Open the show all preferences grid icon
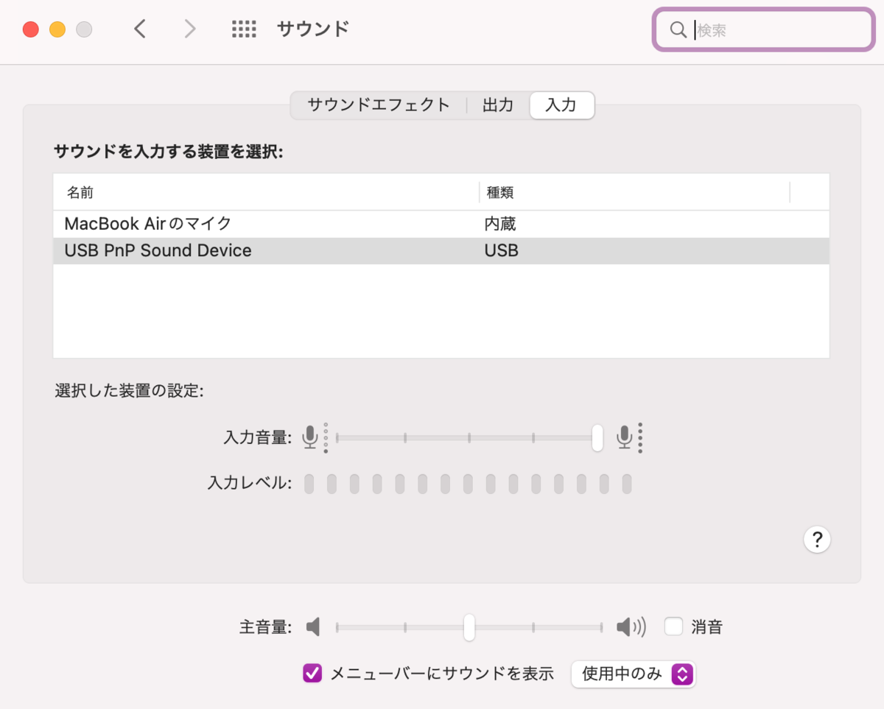Viewport: 884px width, 709px height. pos(244,28)
